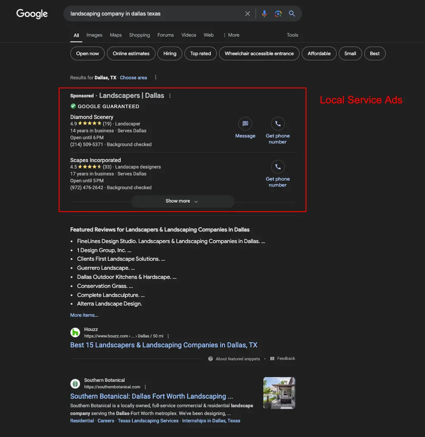425x437 pixels.
Task: Click Message label for Diamond Scenery
Action: [x=245, y=136]
